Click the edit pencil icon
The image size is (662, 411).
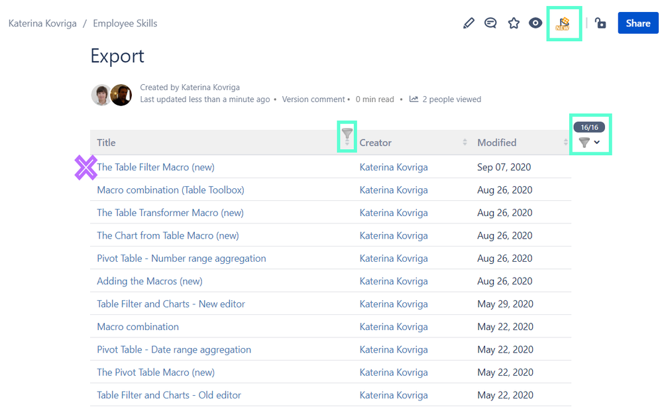[x=469, y=23]
